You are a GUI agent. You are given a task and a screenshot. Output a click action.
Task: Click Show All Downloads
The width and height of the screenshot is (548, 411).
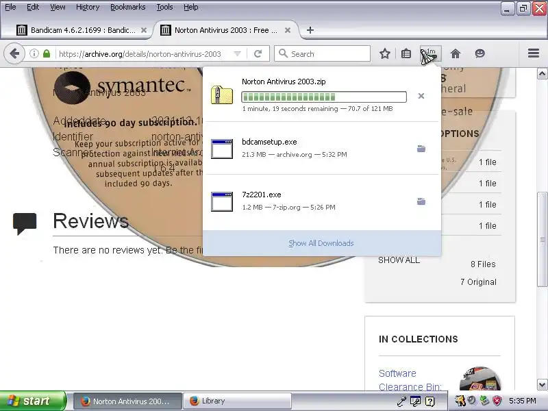click(x=321, y=243)
